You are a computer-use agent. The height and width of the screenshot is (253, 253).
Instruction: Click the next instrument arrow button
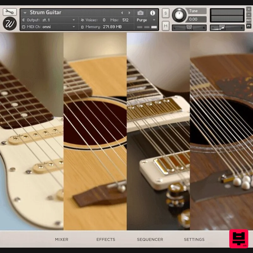coord(129,13)
